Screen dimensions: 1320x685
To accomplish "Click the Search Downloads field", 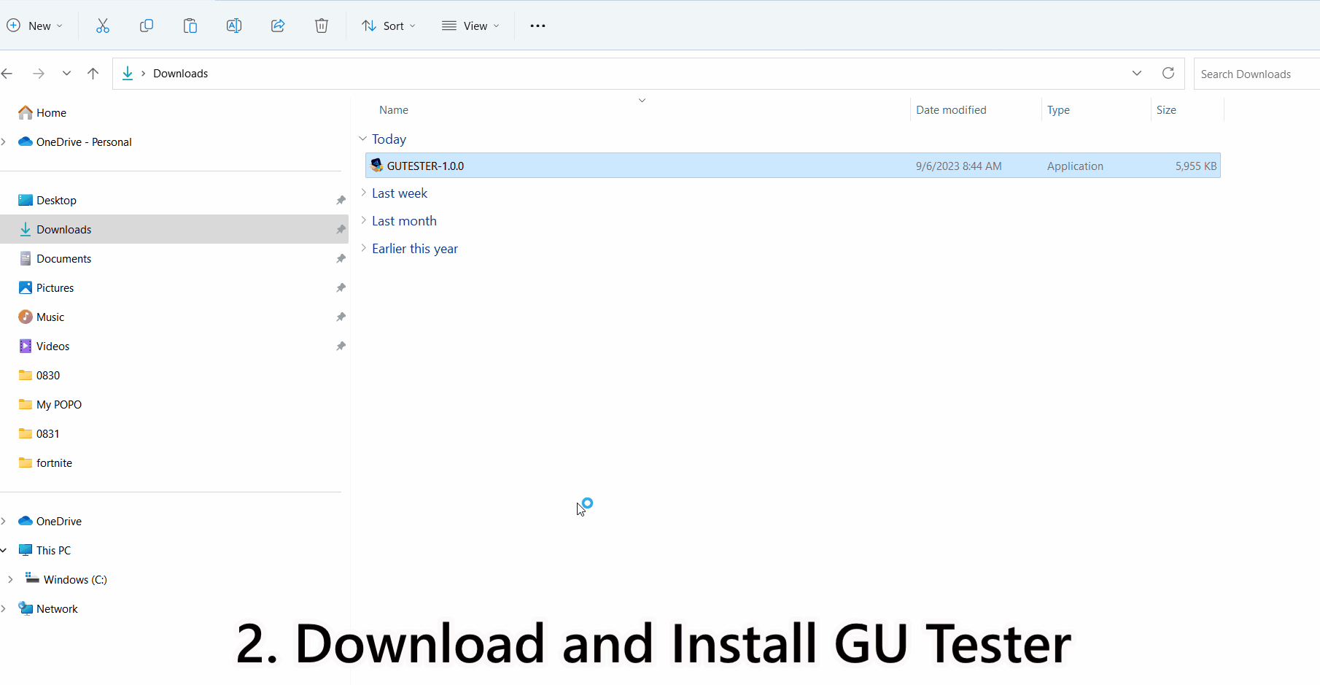I will [x=1254, y=74].
